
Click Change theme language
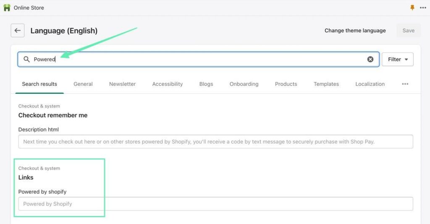pyautogui.click(x=355, y=31)
